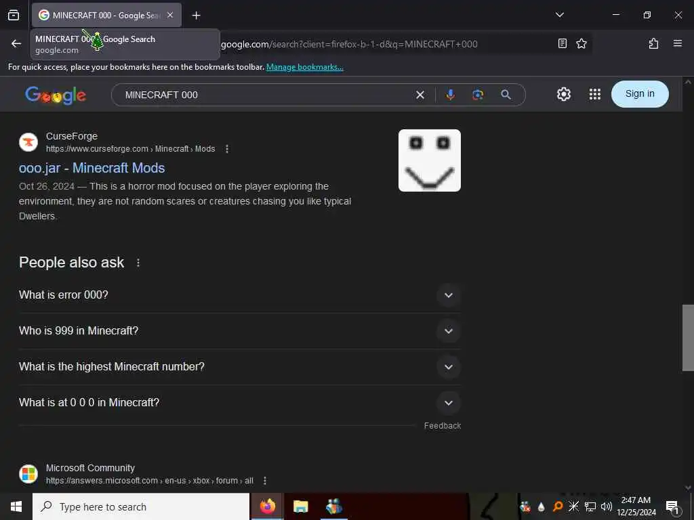Image resolution: width=694 pixels, height=520 pixels.
Task: Click the Google logo
Action: coord(56,95)
